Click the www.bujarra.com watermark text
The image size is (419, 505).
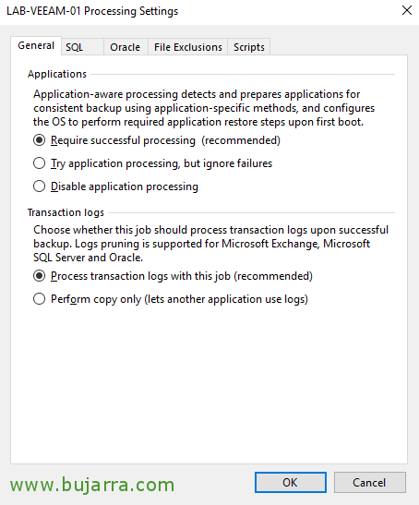[x=92, y=485]
